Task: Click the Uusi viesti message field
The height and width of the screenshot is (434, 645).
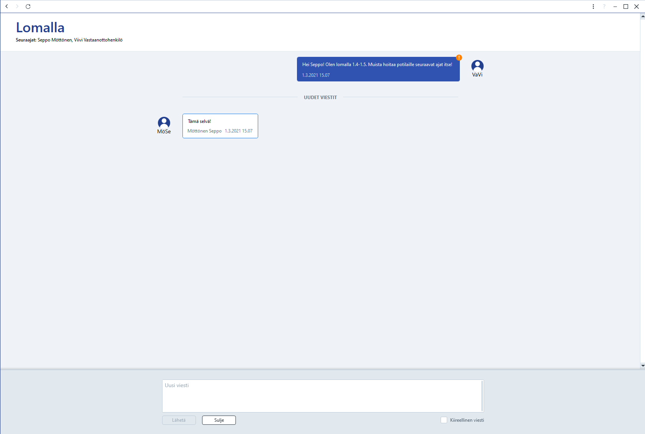Action: click(x=323, y=396)
